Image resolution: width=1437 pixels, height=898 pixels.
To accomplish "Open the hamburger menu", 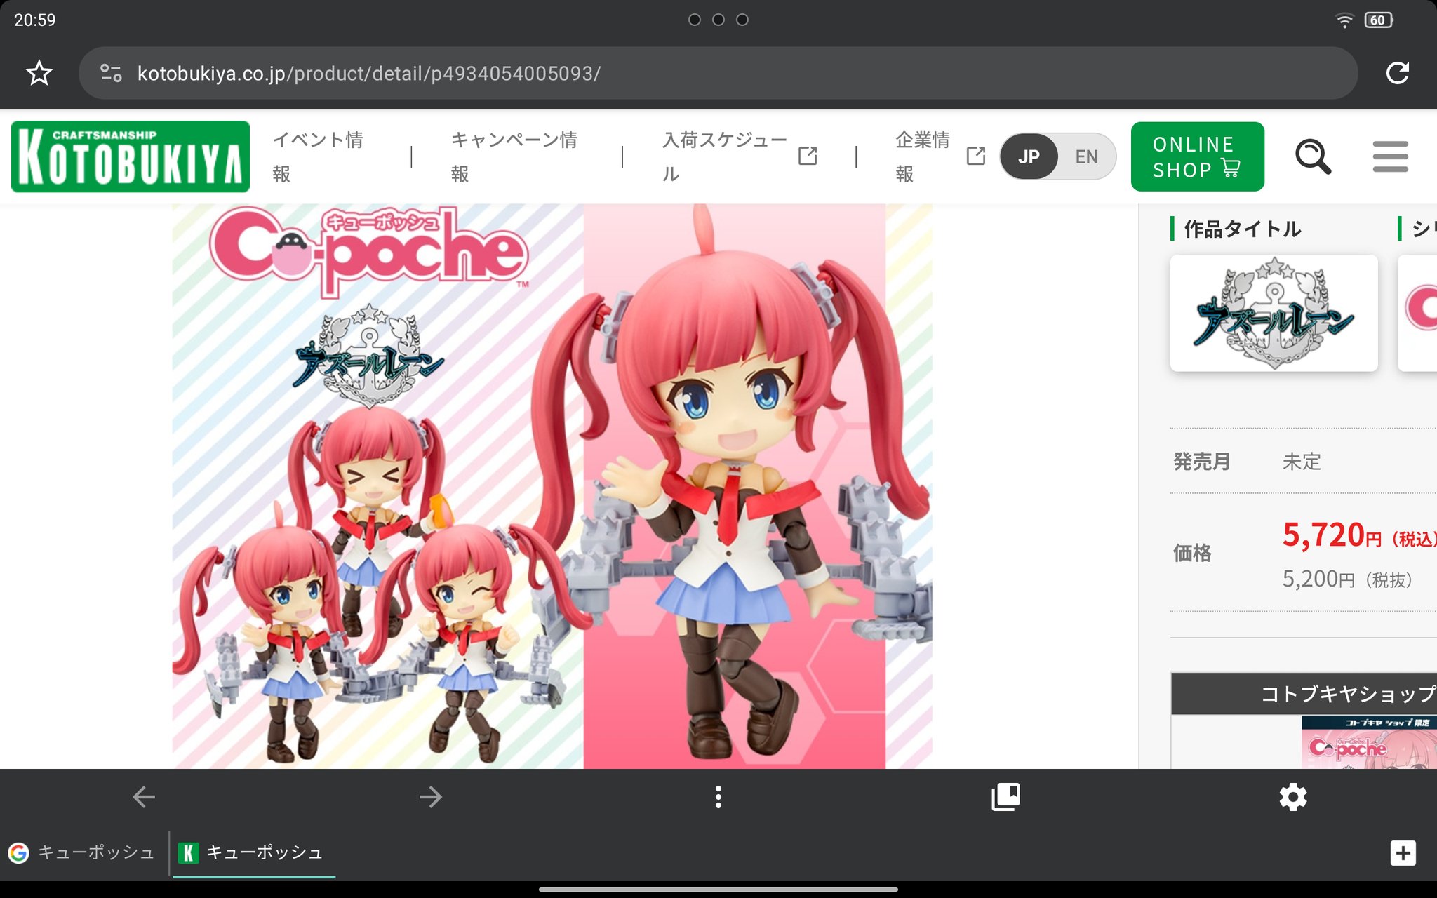I will 1390,156.
